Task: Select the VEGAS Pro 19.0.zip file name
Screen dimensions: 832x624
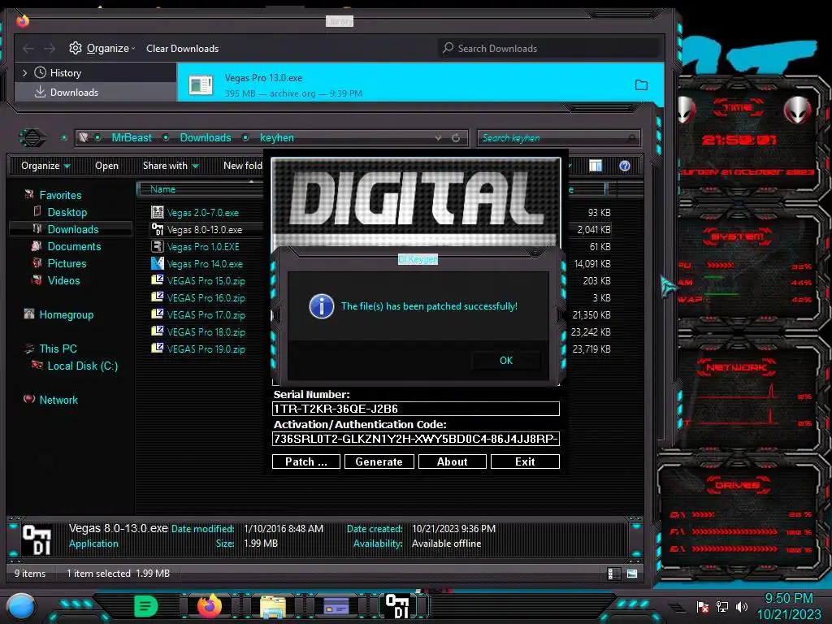Action: [206, 349]
